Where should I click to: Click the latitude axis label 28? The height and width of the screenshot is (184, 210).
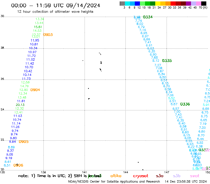coord(2,48)
